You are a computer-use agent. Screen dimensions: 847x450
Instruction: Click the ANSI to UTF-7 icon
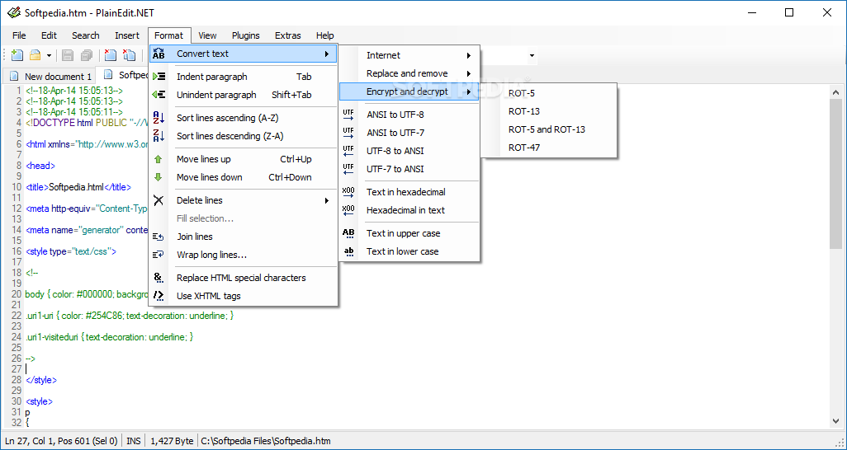pos(348,133)
